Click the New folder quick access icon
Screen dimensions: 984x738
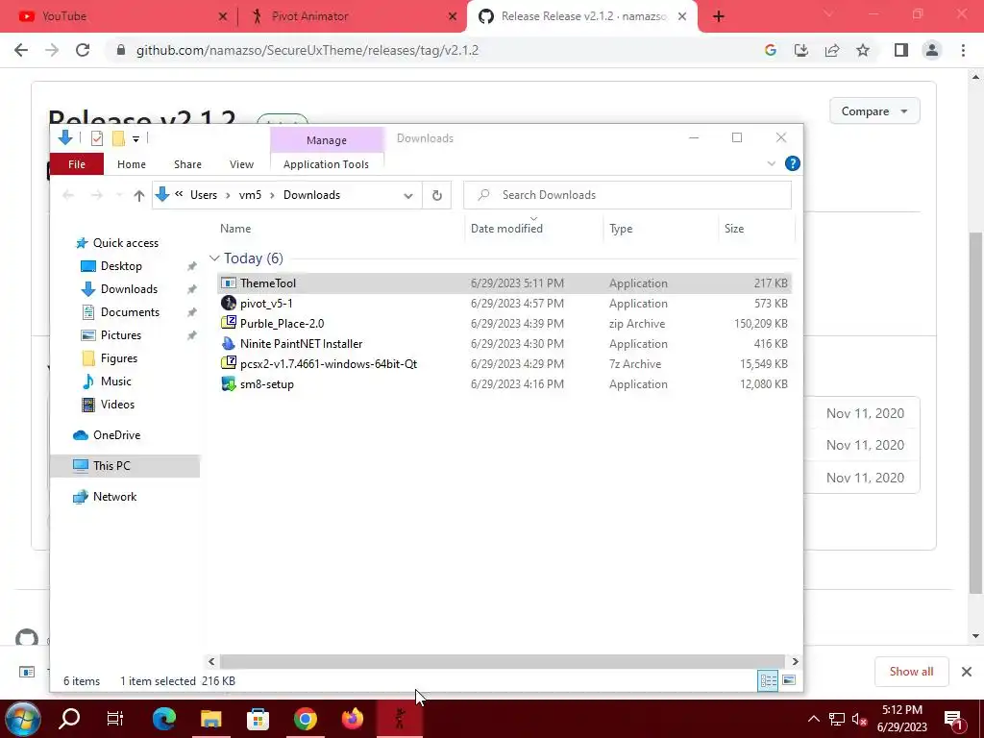[118, 138]
